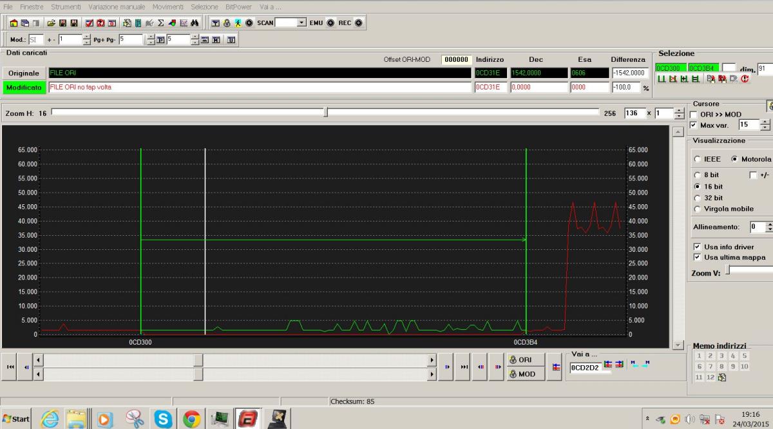Click the red C icon in Selezione
This screenshot has height=429, width=773.
coord(745,79)
